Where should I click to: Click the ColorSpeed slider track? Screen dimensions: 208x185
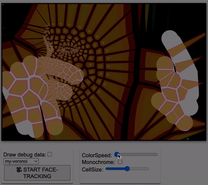click(136, 154)
